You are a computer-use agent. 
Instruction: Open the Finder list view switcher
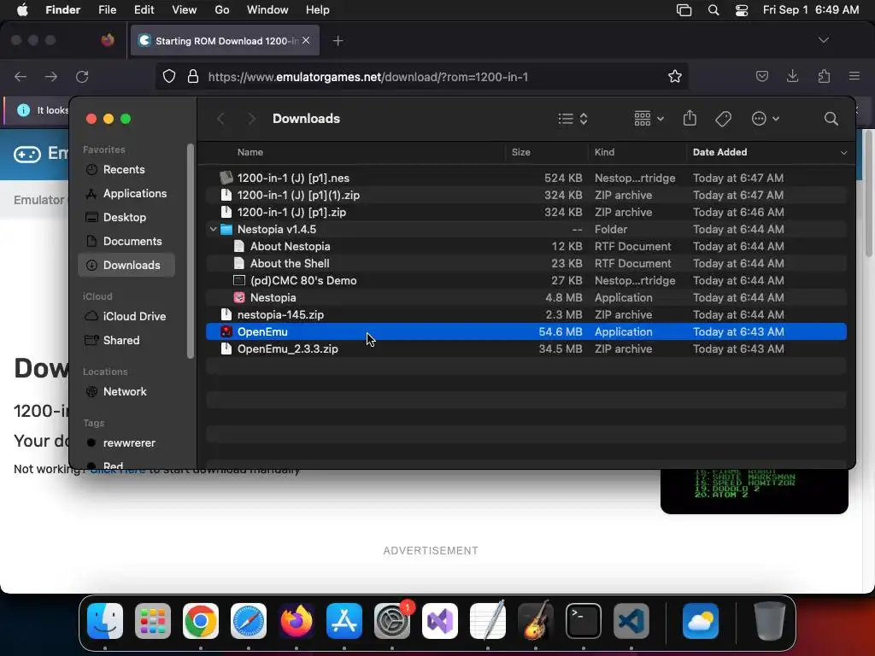coord(573,118)
